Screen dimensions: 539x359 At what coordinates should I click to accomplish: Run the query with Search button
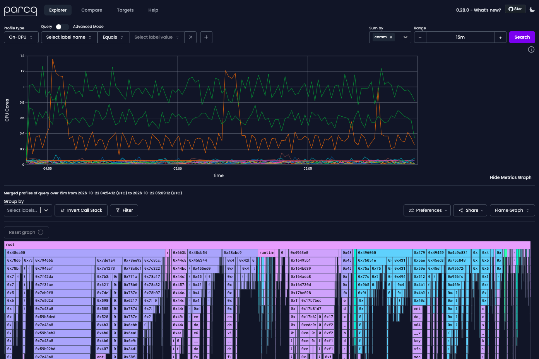point(522,37)
